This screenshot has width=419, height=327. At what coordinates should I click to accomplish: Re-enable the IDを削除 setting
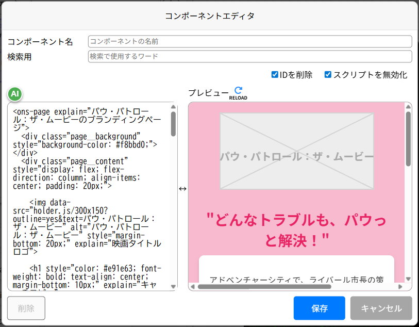(x=275, y=74)
